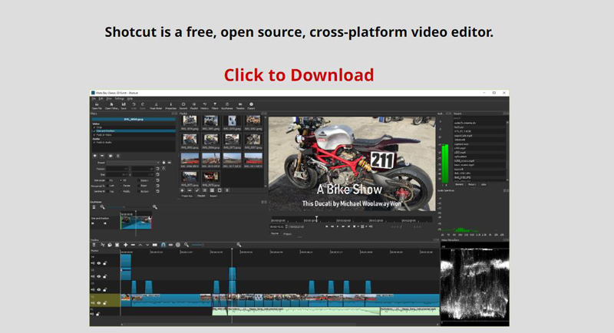Open the Settings menu
Image resolution: width=614 pixels, height=333 pixels.
[120, 99]
